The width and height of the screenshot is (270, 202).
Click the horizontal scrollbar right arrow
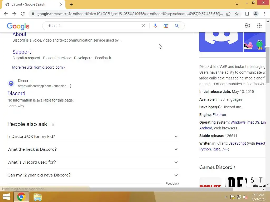263,189
